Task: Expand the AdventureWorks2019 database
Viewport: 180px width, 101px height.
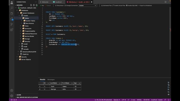Action: [x=18, y=52]
